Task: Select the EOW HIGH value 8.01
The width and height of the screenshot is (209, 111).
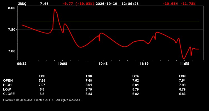Action: (136, 85)
